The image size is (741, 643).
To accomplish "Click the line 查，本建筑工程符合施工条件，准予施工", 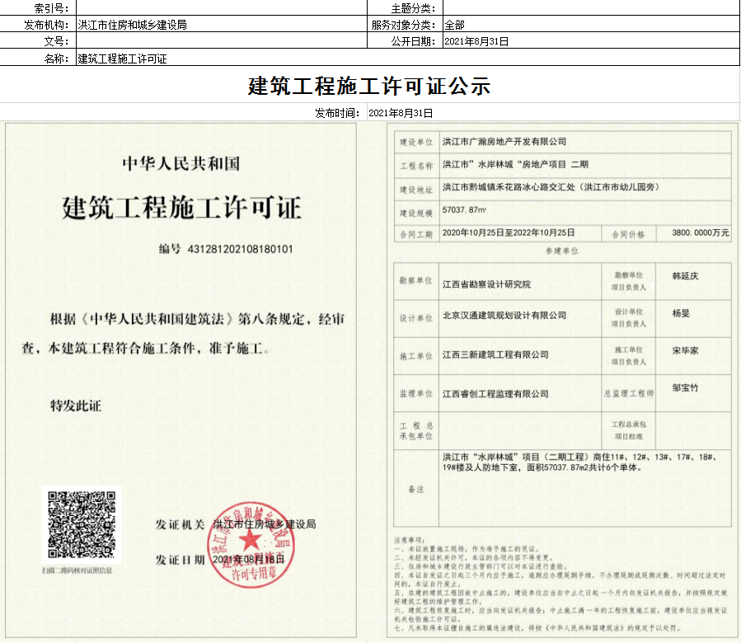I will coord(146,349).
